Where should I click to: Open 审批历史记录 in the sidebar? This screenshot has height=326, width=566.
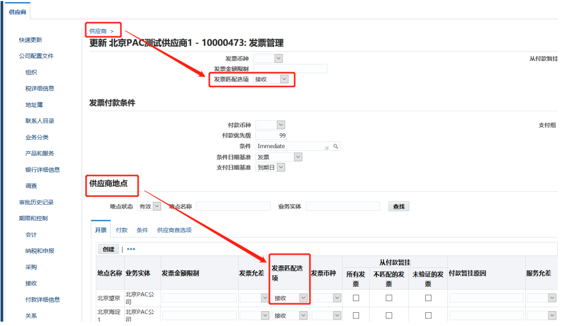click(36, 202)
